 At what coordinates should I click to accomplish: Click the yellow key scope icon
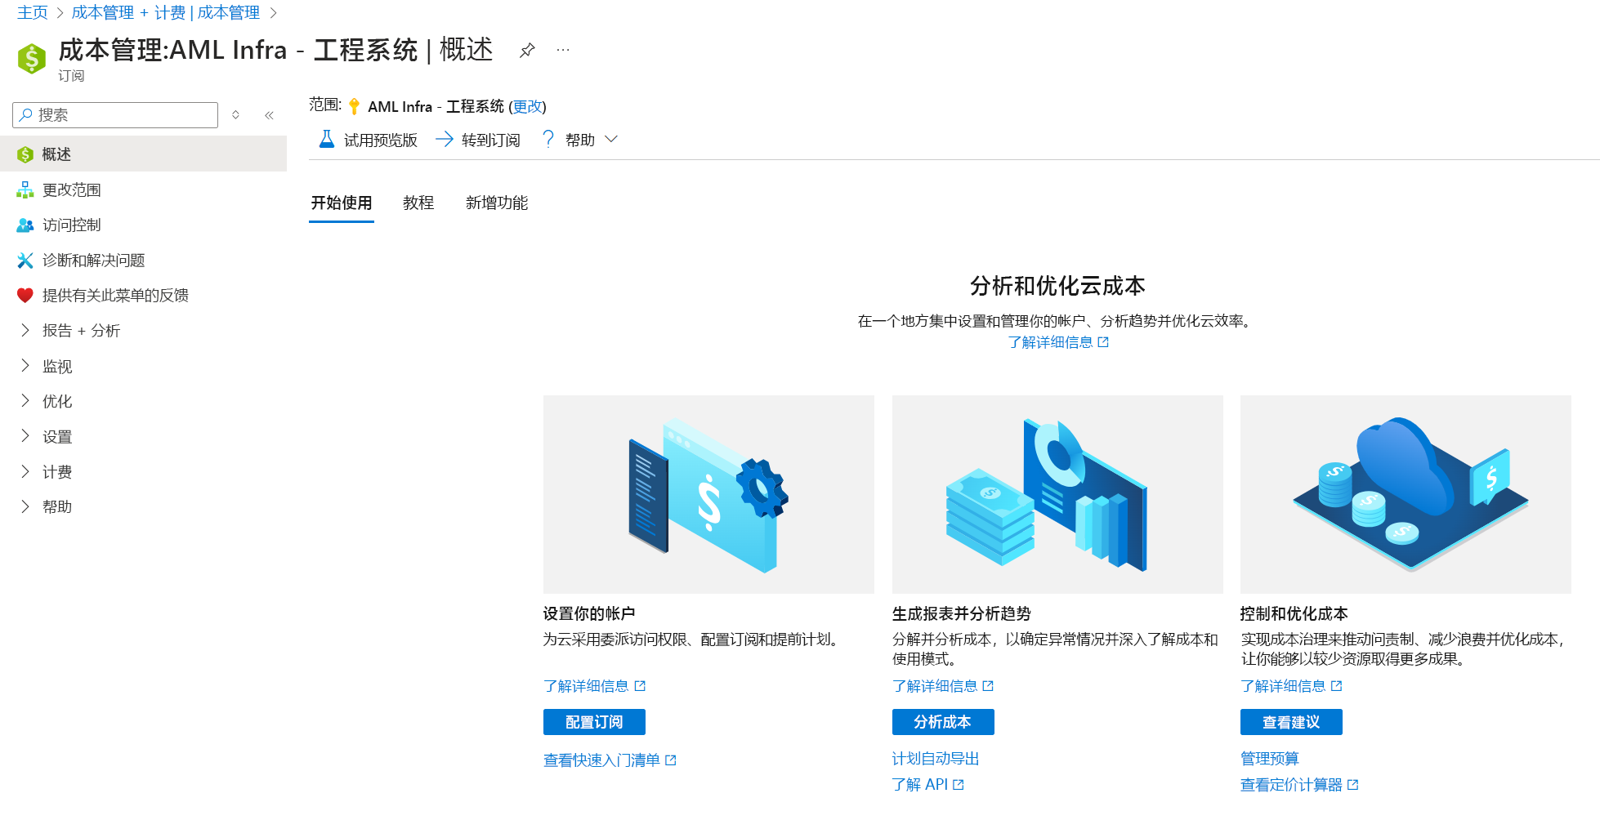[354, 106]
